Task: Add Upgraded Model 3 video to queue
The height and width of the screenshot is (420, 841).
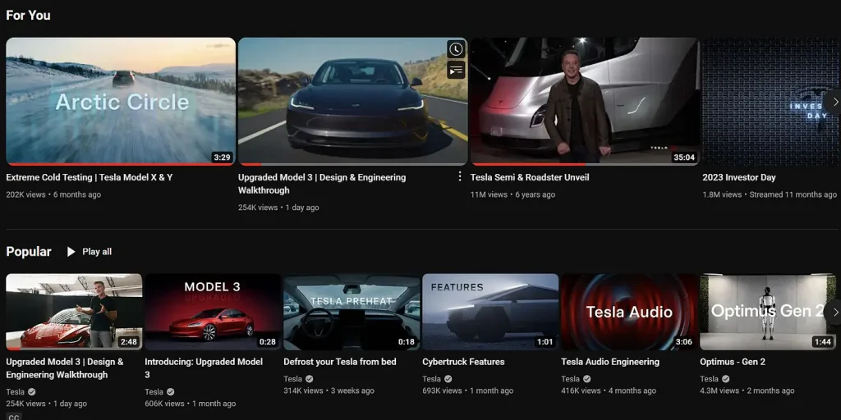Action: point(456,70)
